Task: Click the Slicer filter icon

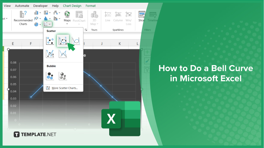Action: [x=142, y=14]
